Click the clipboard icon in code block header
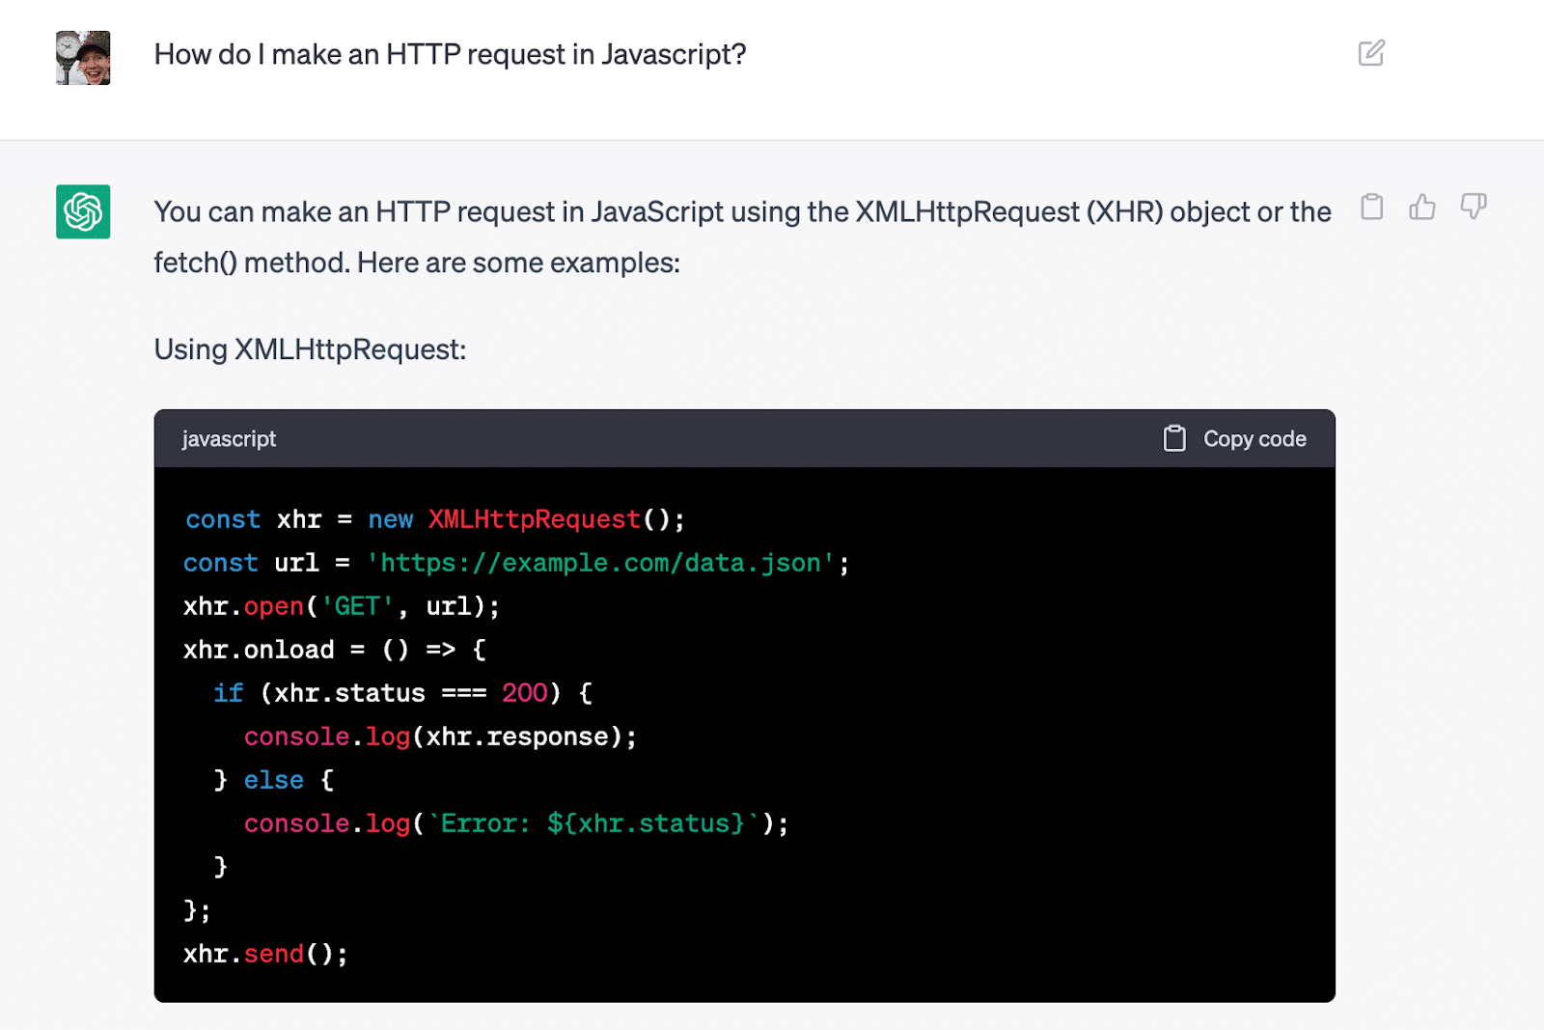Viewport: 1544px width, 1030px height. tap(1175, 437)
